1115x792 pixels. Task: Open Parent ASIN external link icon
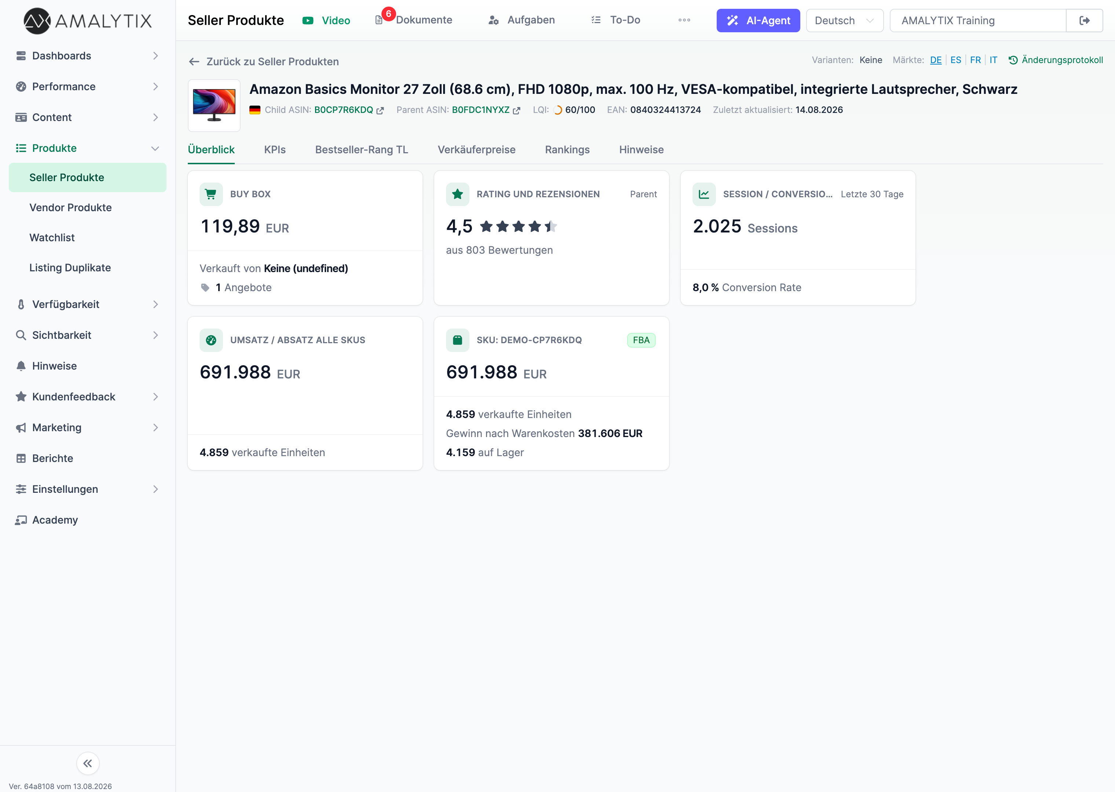tap(516, 111)
